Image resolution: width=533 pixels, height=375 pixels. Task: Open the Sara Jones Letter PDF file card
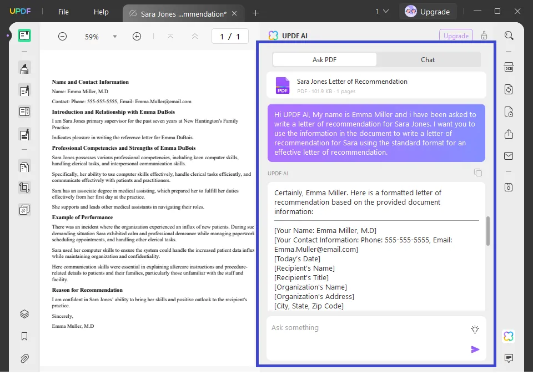[376, 85]
